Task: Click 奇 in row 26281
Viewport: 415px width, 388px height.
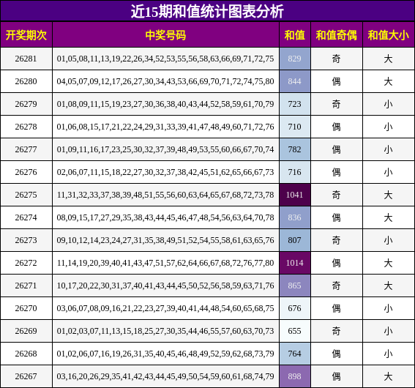Action: click(337, 59)
